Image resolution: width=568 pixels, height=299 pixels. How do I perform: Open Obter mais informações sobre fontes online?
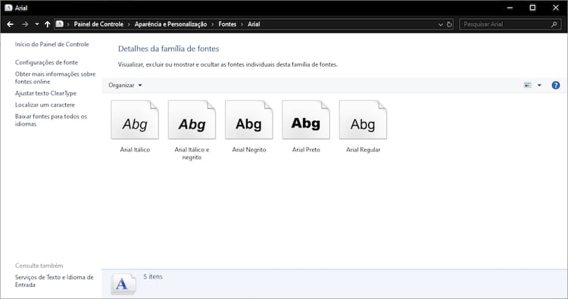pos(55,77)
